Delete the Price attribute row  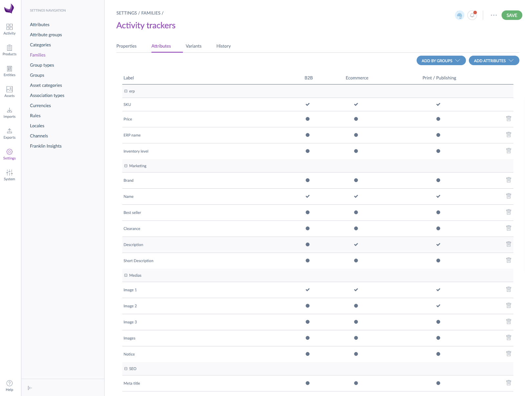[x=509, y=118]
